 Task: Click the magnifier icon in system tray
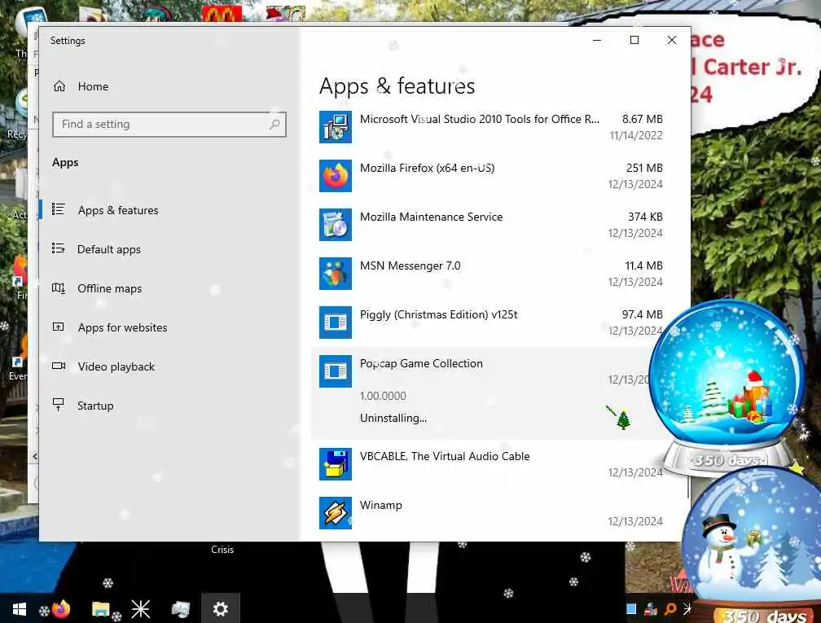pos(670,609)
